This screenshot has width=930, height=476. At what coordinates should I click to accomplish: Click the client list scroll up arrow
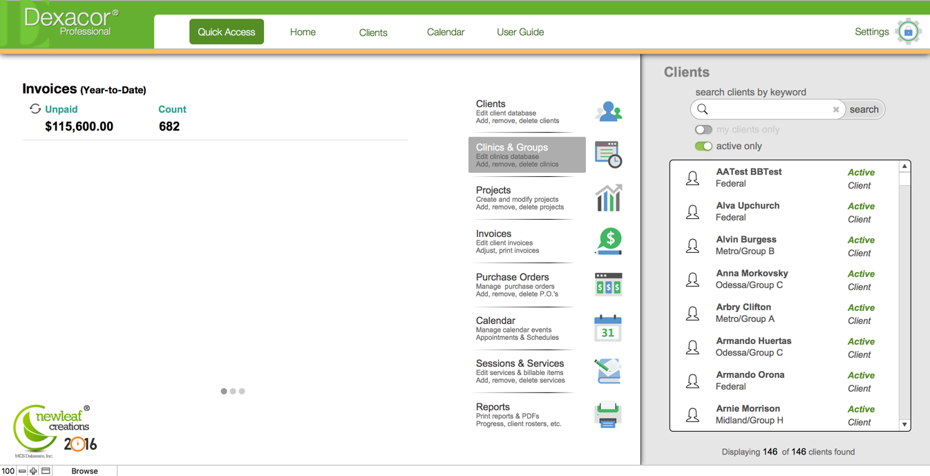point(904,166)
